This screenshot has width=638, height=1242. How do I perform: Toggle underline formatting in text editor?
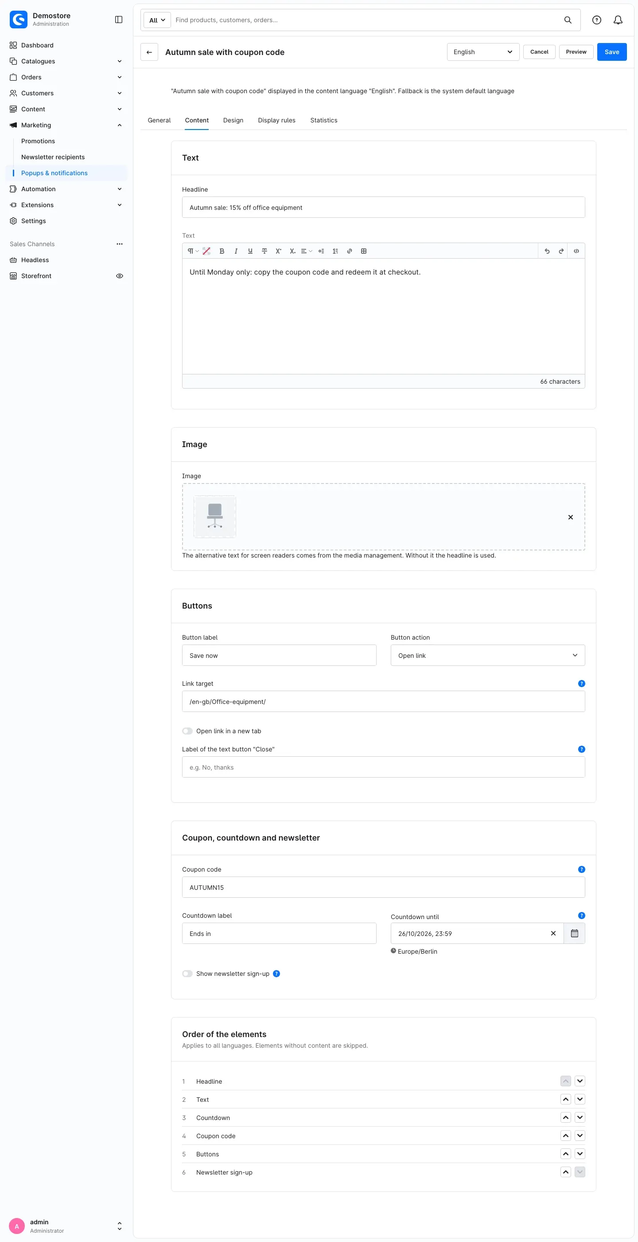pyautogui.click(x=250, y=251)
